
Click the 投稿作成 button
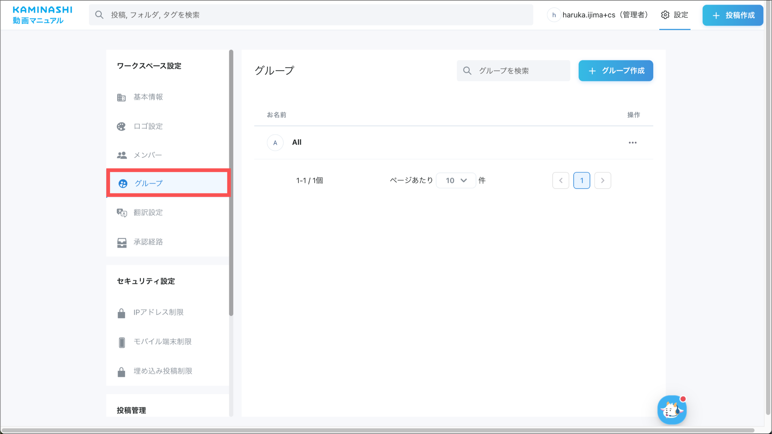click(732, 15)
